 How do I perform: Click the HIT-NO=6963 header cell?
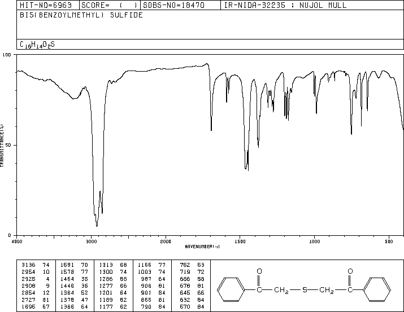tap(48, 5)
